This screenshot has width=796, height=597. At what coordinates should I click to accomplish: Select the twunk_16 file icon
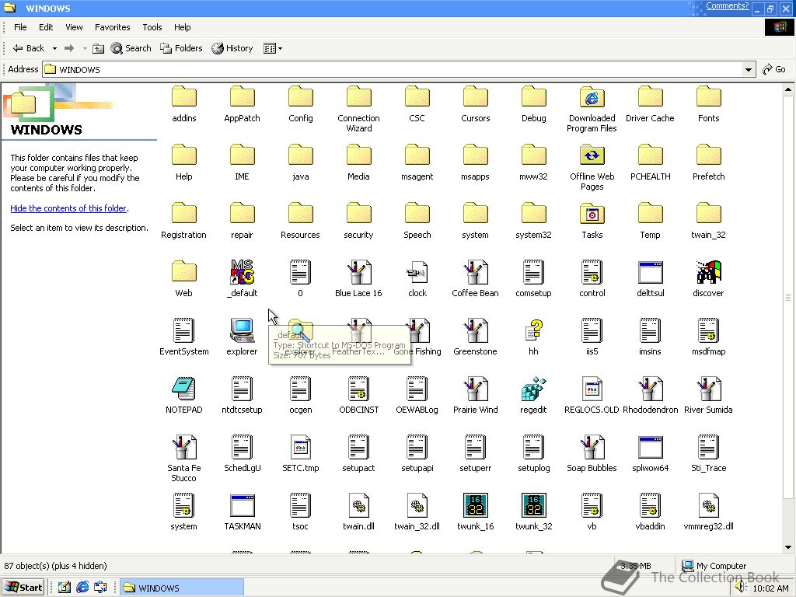pyautogui.click(x=475, y=506)
